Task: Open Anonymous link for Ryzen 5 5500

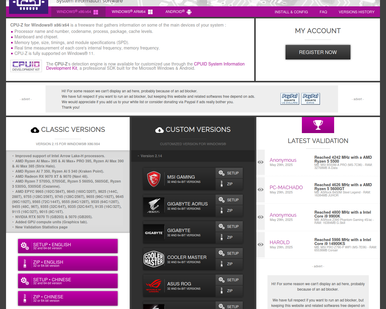Action: (x=283, y=160)
